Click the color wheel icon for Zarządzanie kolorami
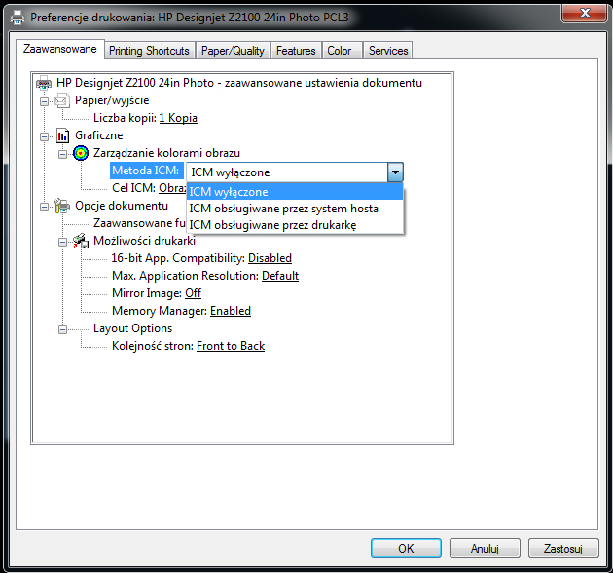This screenshot has width=613, height=573. tap(81, 153)
